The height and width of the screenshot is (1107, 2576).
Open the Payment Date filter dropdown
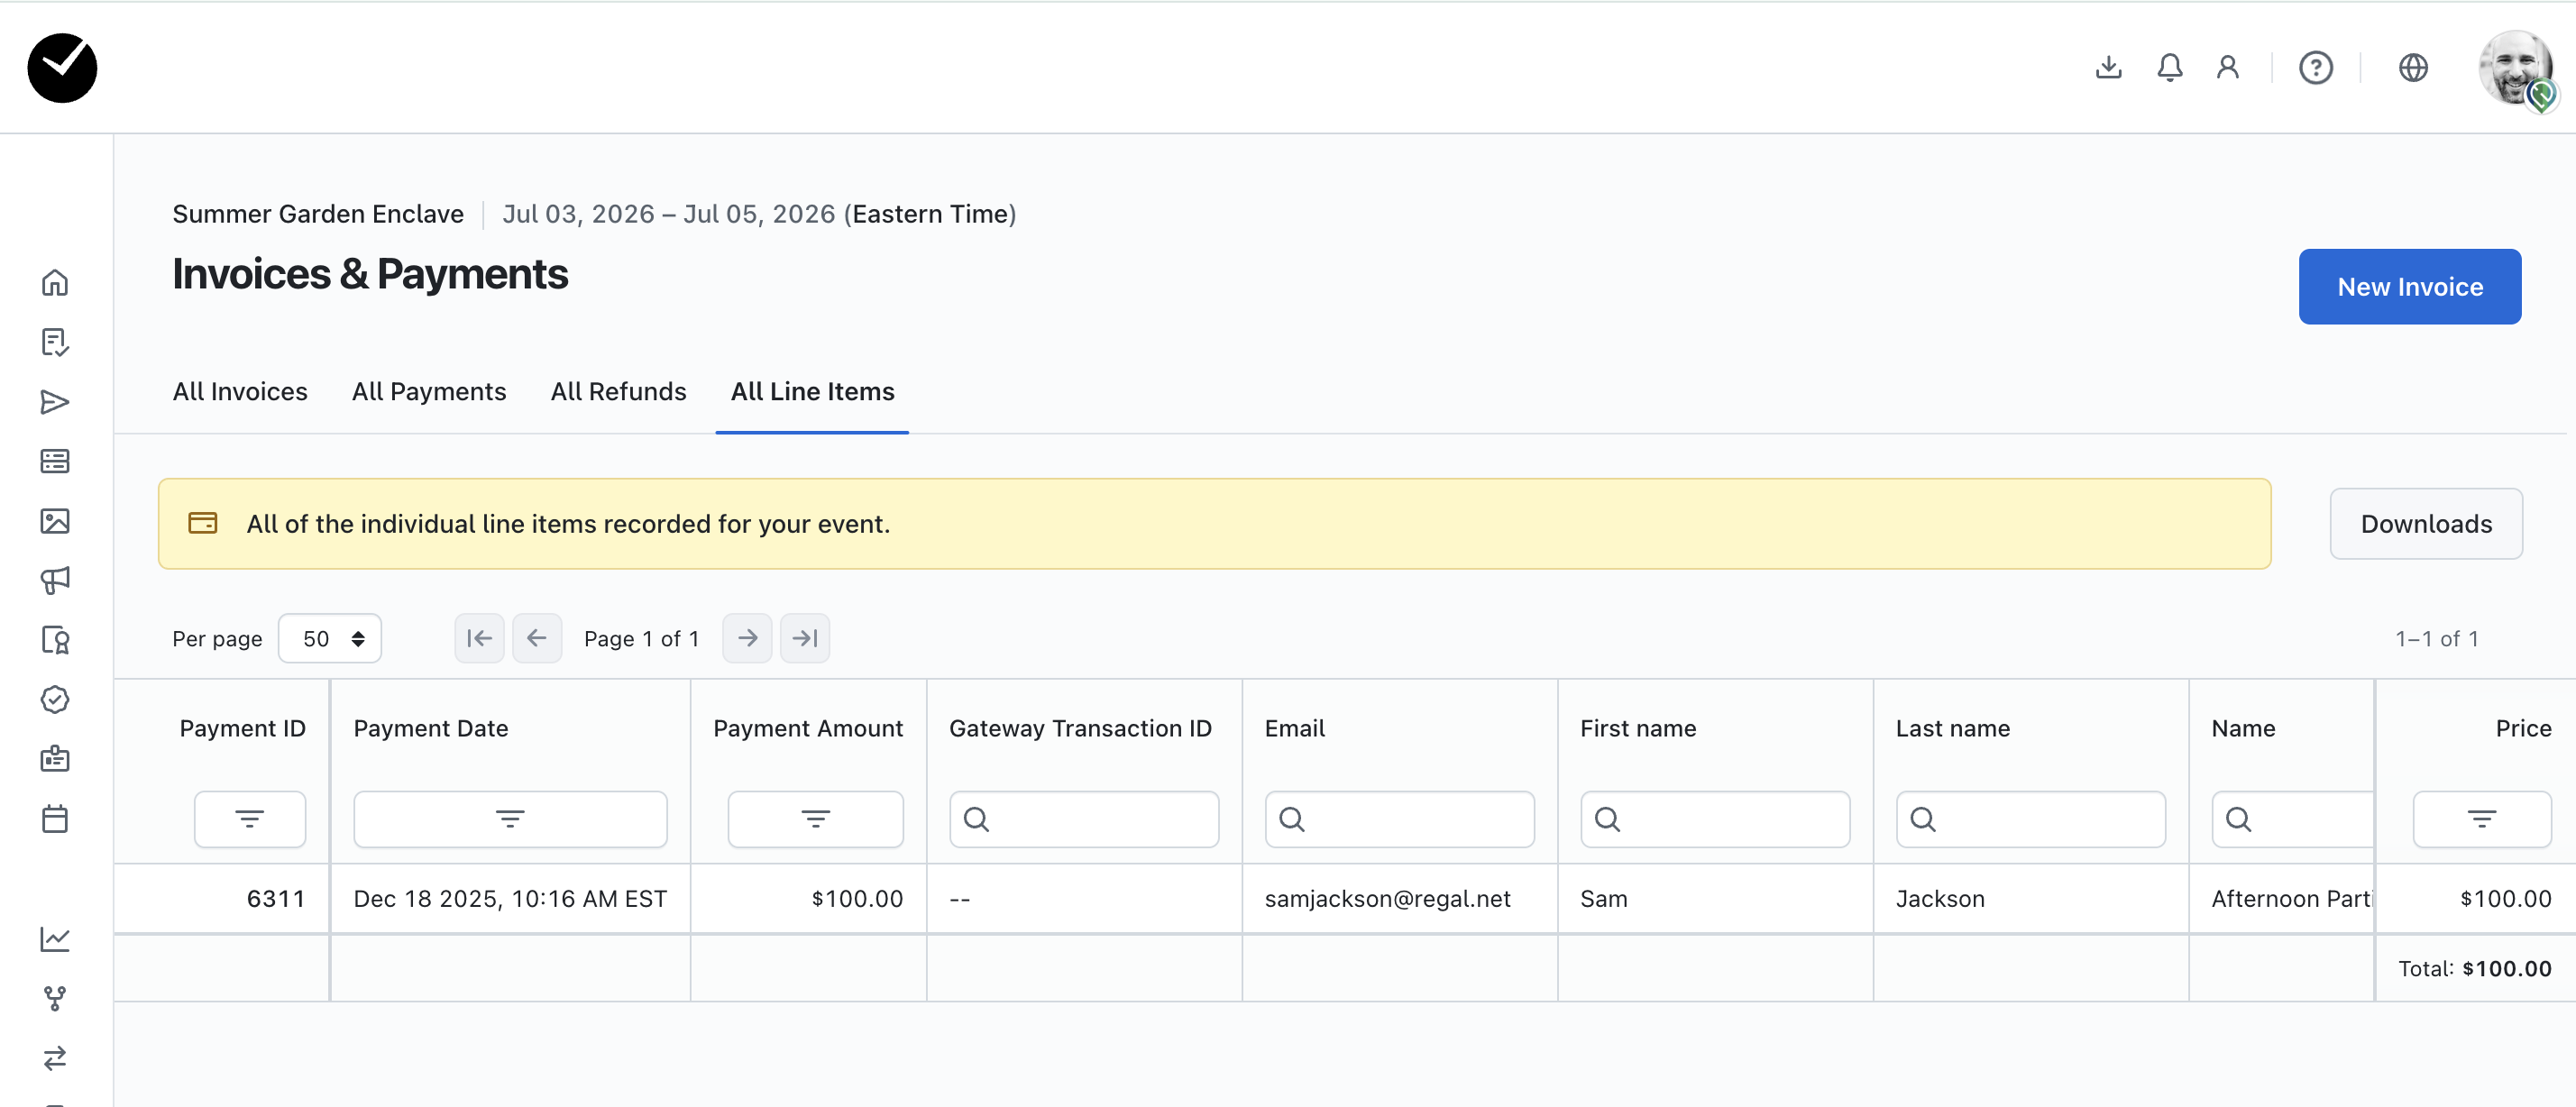(x=510, y=819)
